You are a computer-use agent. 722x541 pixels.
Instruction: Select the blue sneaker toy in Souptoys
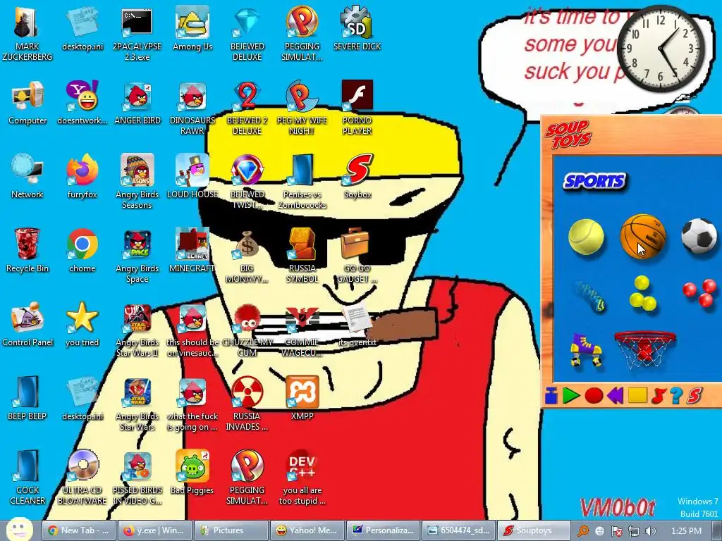[x=591, y=296]
